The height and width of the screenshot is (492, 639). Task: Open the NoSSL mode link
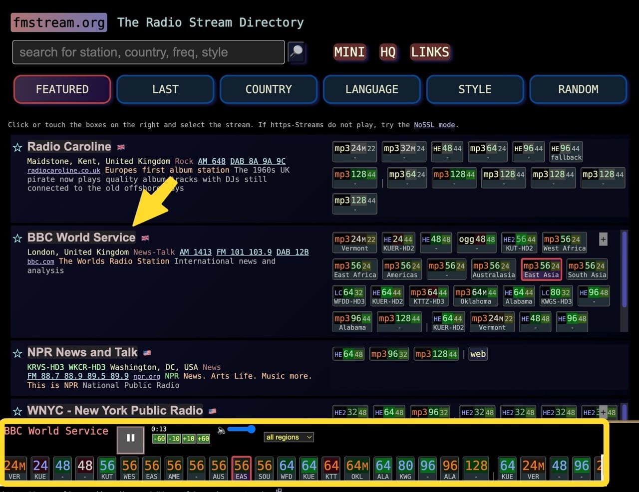pos(434,125)
